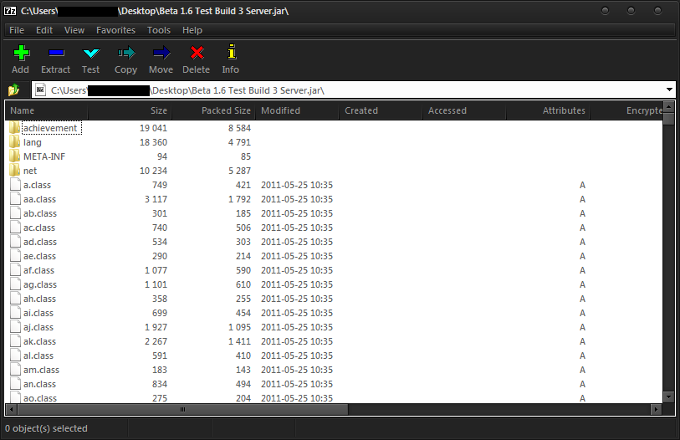Go up one folder level icon

pos(14,90)
